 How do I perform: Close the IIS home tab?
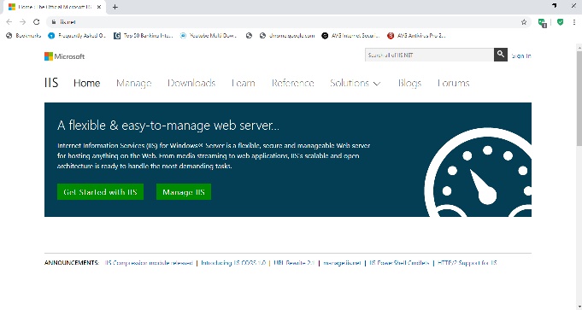[99, 7]
